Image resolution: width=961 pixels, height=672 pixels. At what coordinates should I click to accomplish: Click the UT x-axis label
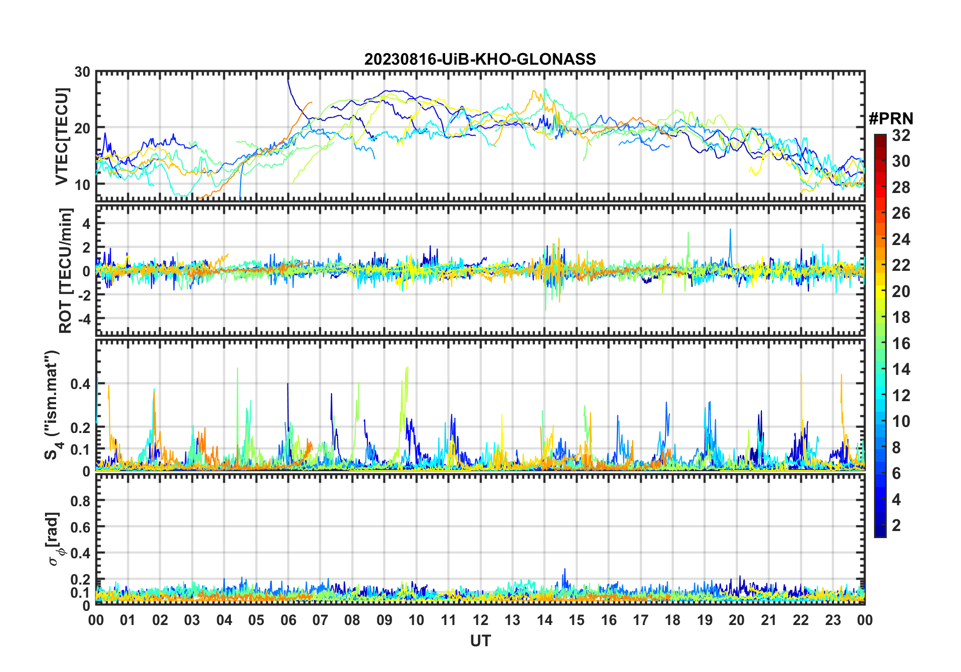(x=480, y=641)
